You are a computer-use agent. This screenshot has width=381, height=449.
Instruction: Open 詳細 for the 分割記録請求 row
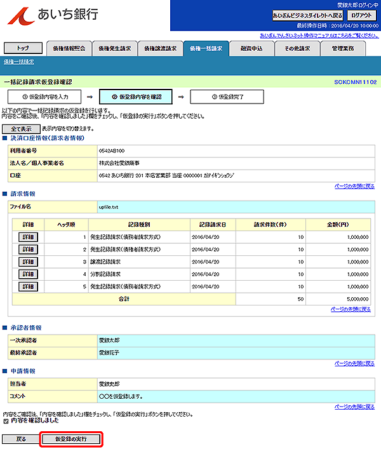(28, 274)
